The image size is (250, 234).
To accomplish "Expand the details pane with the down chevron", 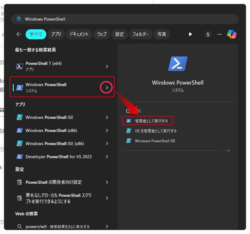I will coord(228,151).
